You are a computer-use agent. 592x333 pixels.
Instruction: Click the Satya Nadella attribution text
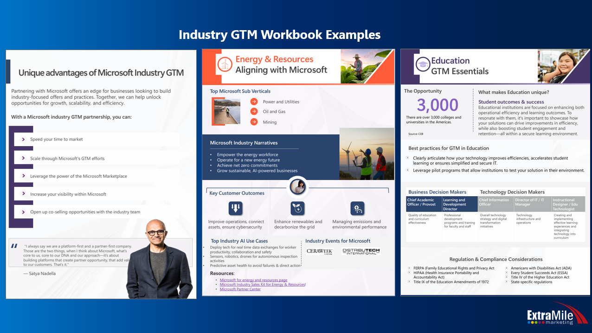click(x=39, y=273)
